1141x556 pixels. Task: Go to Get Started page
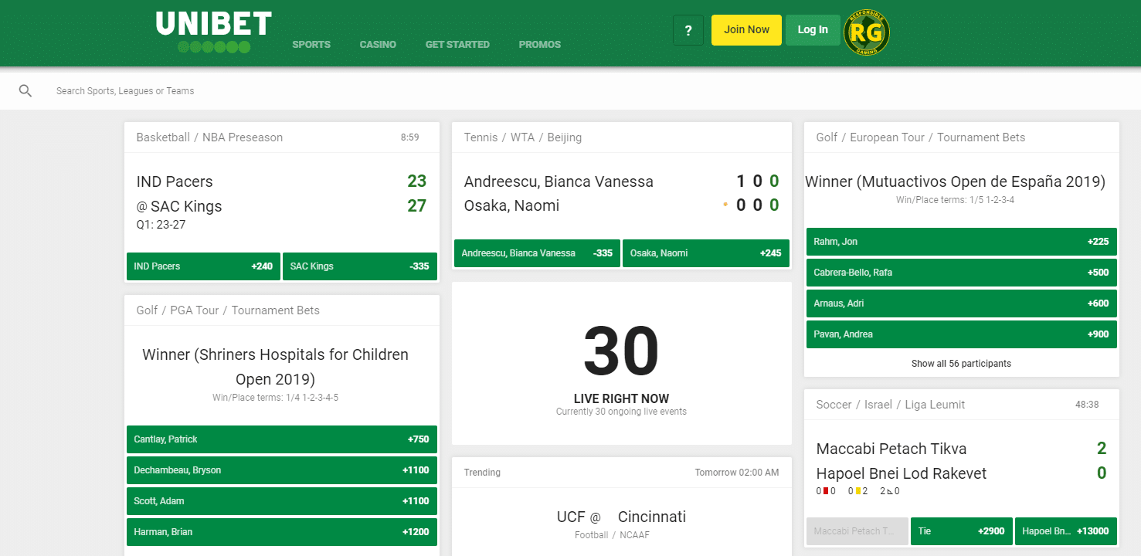tap(457, 45)
